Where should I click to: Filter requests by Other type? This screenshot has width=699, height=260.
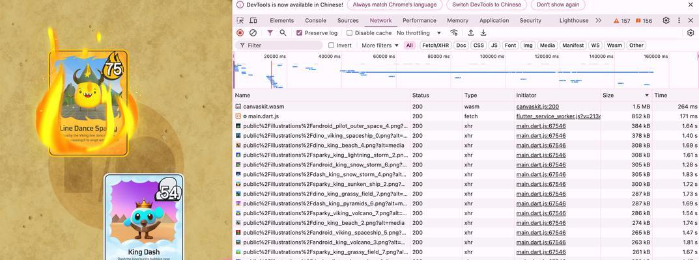click(636, 45)
